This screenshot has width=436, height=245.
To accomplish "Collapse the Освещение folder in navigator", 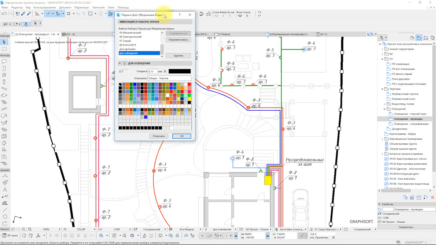I will [x=385, y=109].
